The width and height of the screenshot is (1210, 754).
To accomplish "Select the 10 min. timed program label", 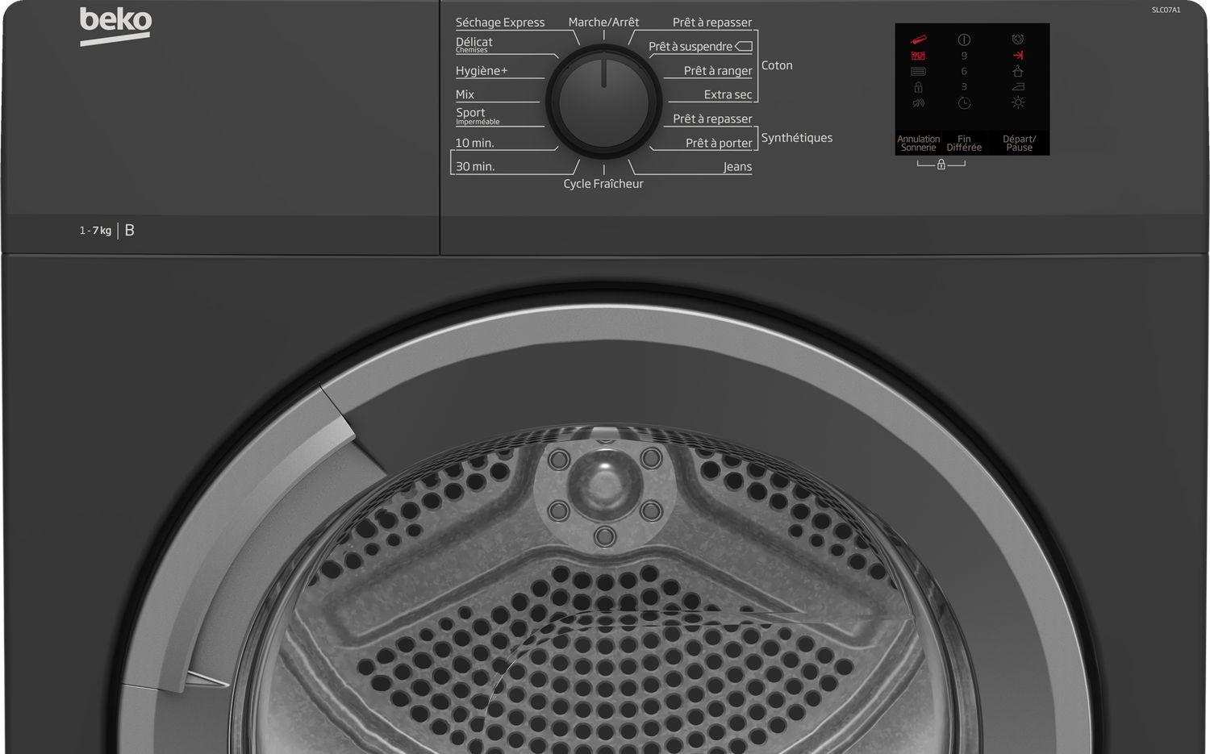I will [x=474, y=143].
